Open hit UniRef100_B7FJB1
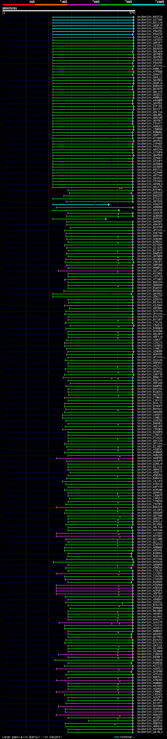 (x=150, y=106)
